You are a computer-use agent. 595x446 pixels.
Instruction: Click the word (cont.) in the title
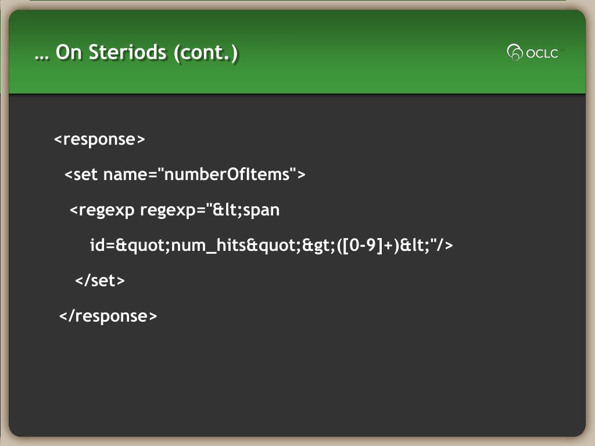point(206,52)
